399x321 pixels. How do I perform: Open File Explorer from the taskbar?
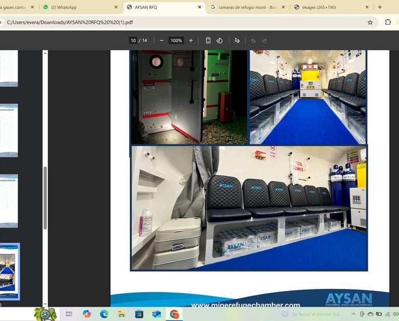point(122,314)
